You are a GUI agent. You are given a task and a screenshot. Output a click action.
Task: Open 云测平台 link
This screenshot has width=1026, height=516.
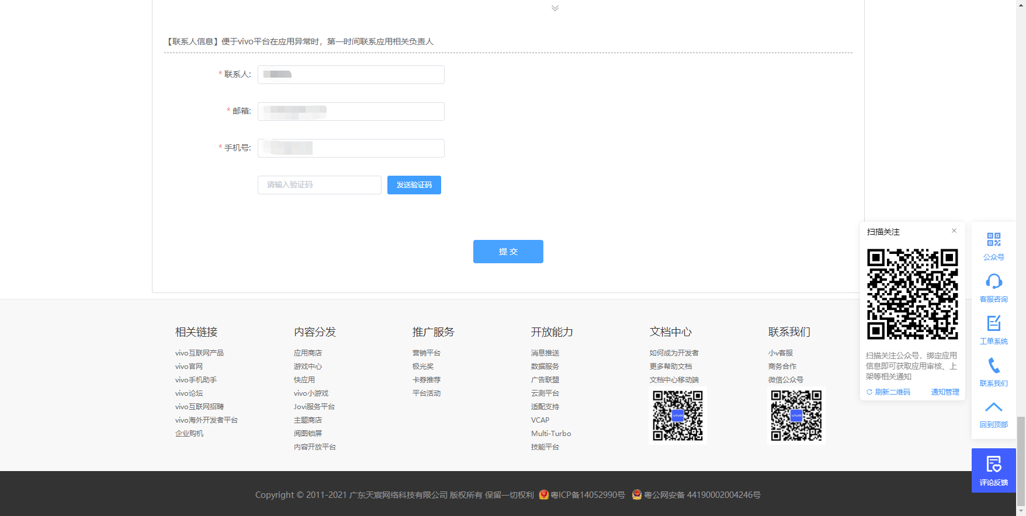click(x=545, y=393)
